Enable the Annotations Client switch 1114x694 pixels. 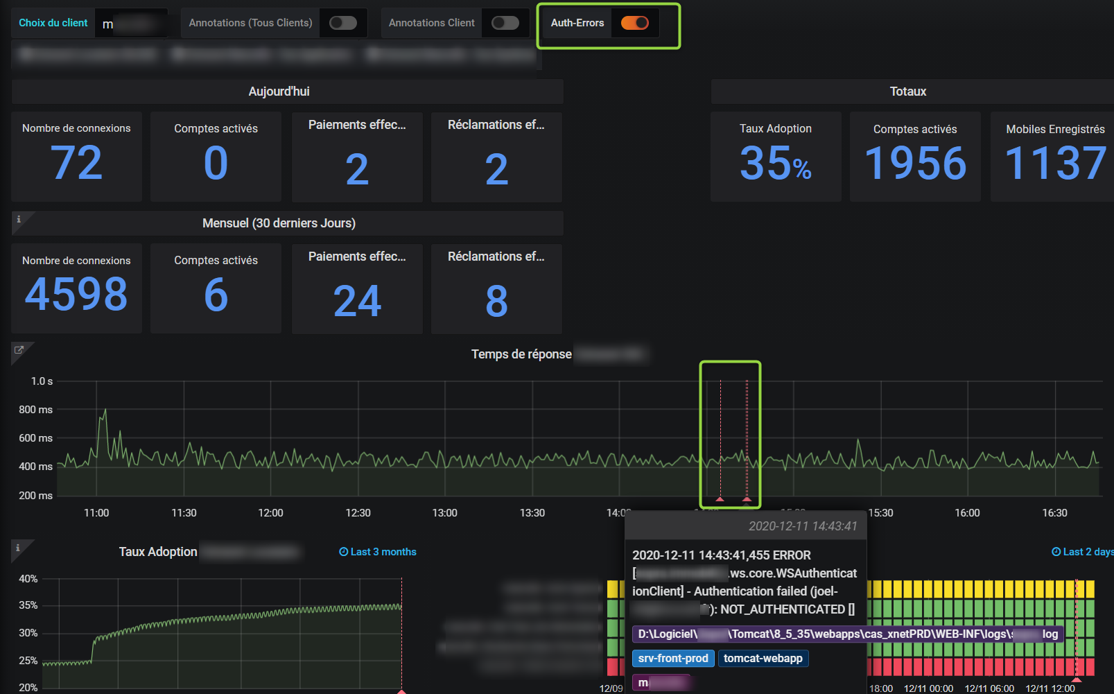tap(505, 23)
